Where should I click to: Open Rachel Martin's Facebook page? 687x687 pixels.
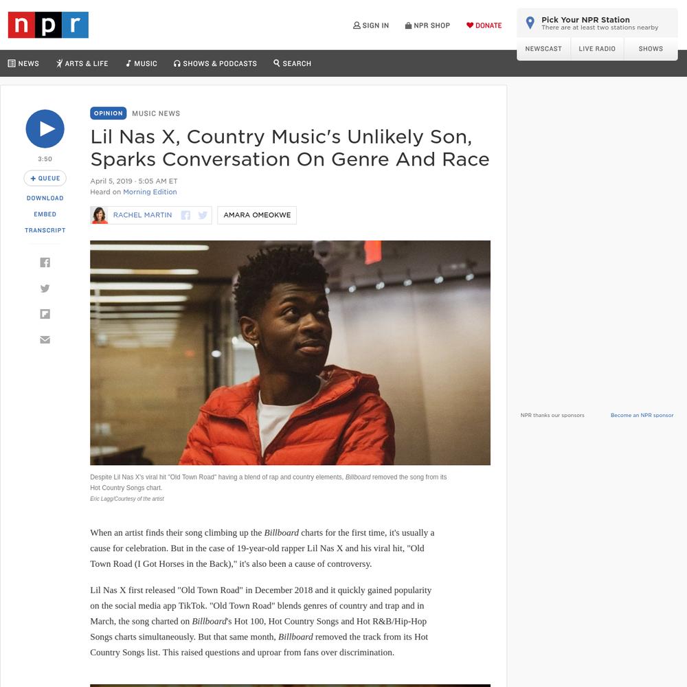point(185,215)
